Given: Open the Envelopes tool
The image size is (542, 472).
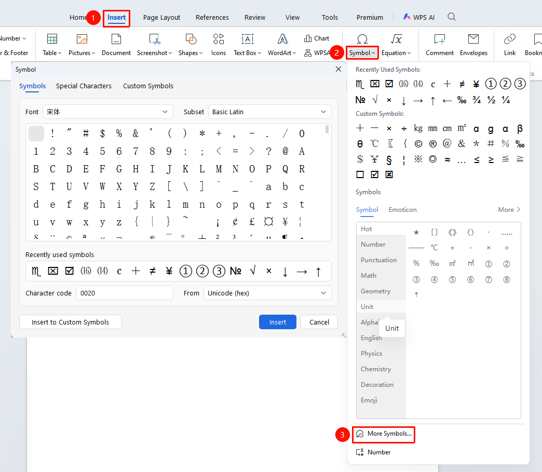Looking at the screenshot, I should (x=473, y=45).
